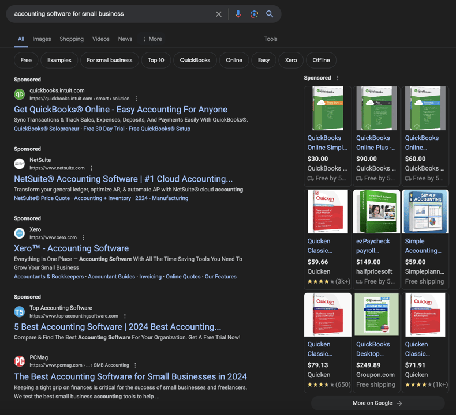Clear the search box text
This screenshot has height=415, width=456.
tap(218, 14)
